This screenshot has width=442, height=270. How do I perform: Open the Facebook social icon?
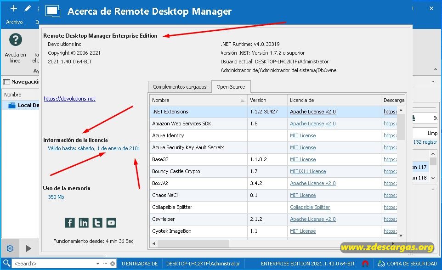click(70, 223)
